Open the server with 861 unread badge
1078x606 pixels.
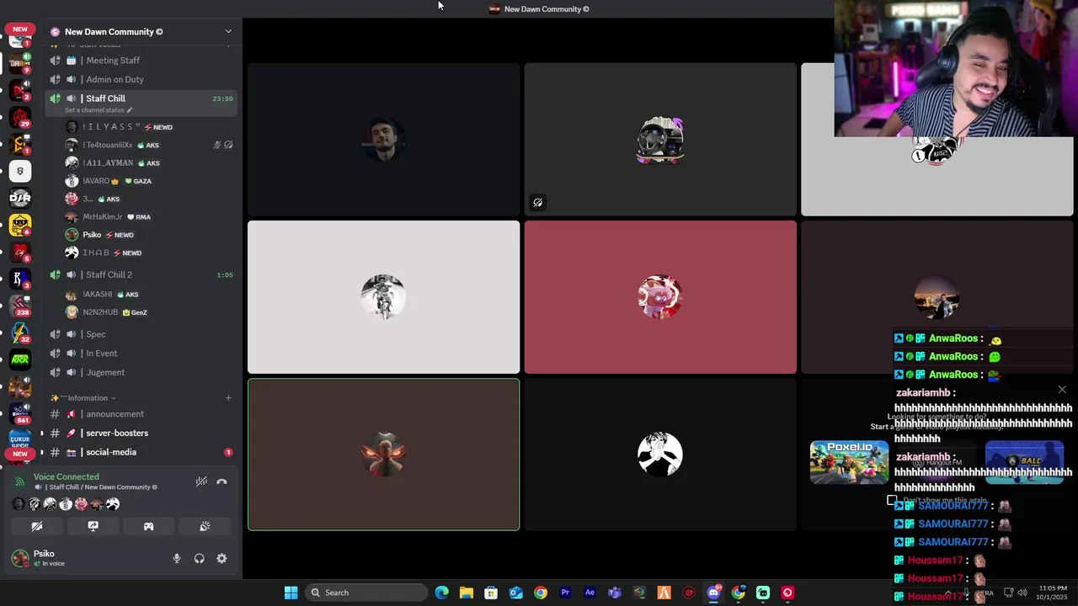[20, 413]
